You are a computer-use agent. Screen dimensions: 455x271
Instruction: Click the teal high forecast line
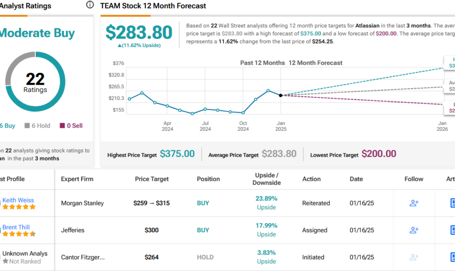[x=363, y=81]
